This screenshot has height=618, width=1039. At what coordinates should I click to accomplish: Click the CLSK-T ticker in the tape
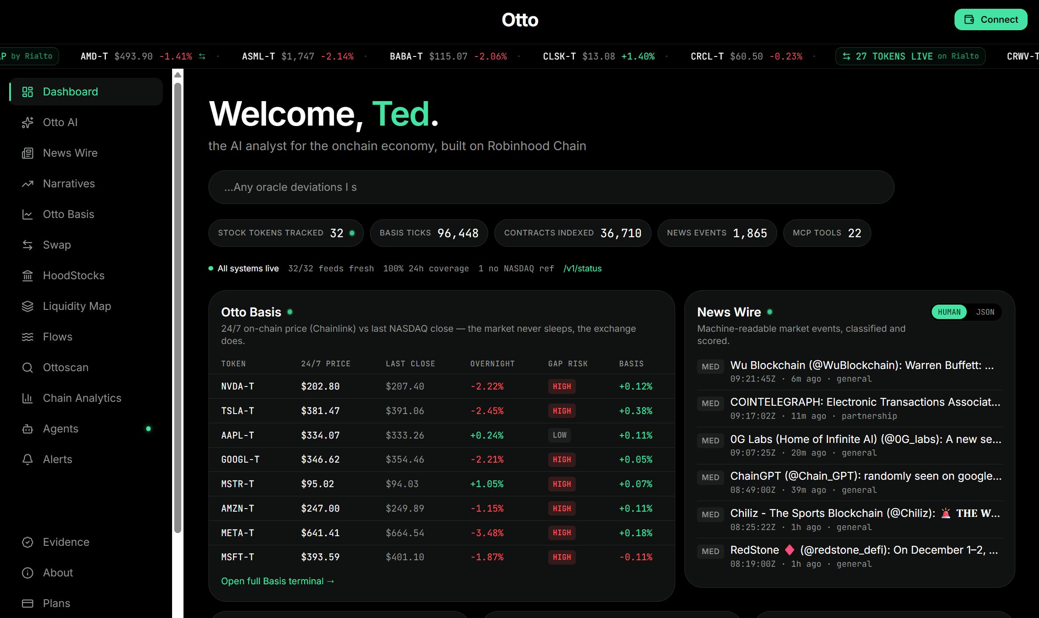(599, 56)
